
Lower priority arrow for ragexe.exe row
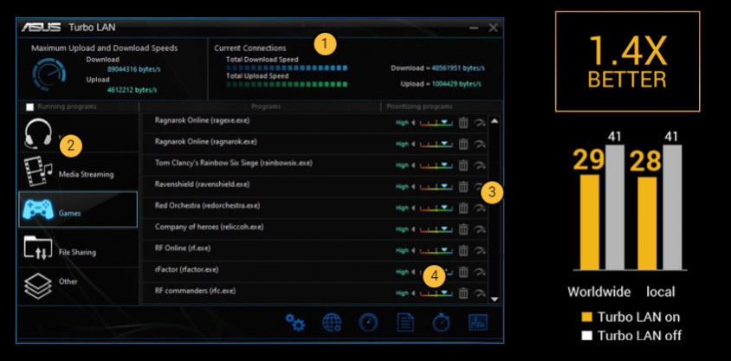point(413,123)
